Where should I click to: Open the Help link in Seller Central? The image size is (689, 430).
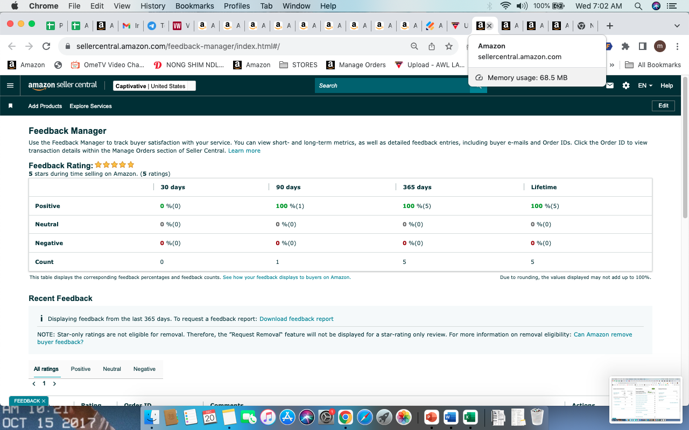point(667,85)
